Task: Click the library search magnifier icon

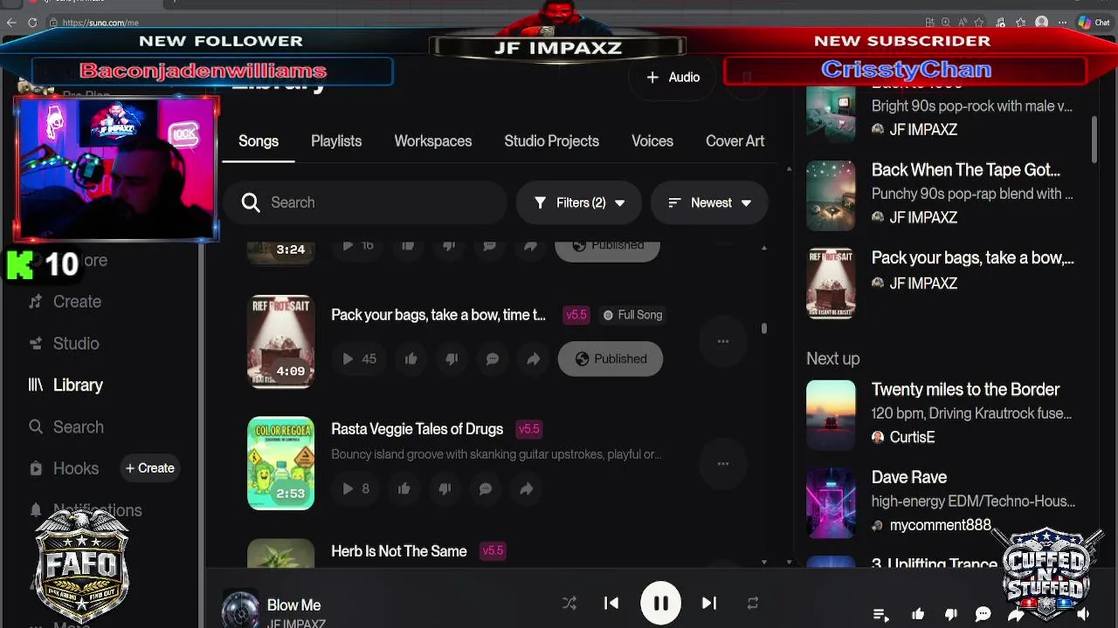Action: [x=251, y=202]
